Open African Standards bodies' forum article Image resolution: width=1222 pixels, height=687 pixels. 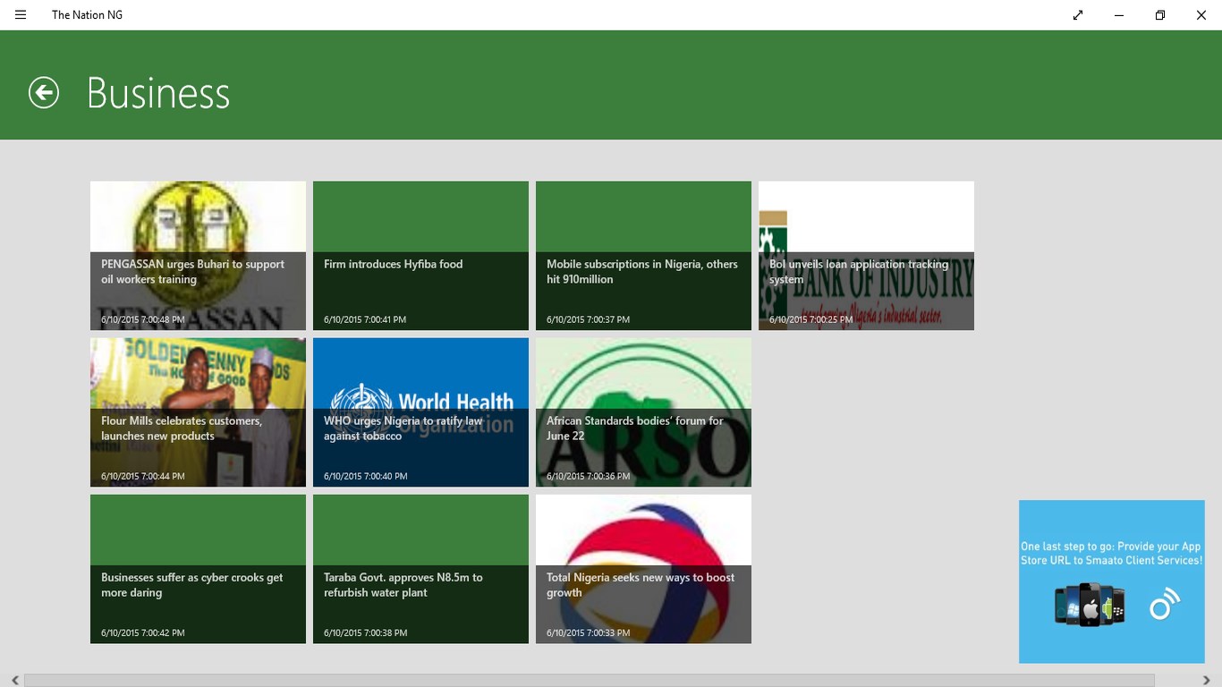(x=643, y=412)
